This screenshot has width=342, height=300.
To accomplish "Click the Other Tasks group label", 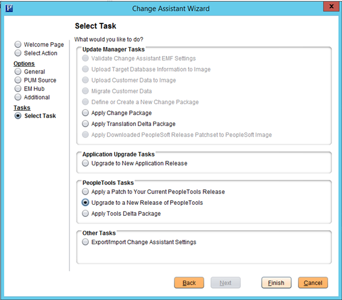I will click(x=99, y=233).
